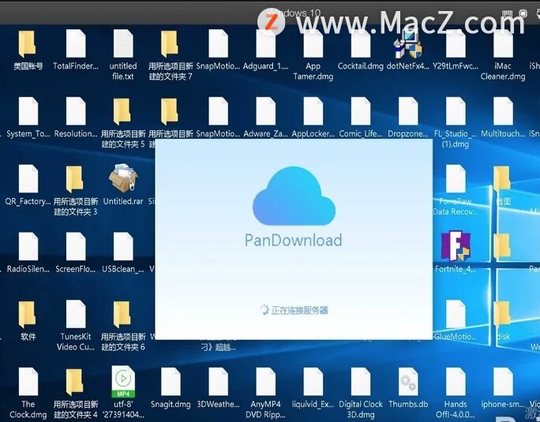Screen dimensions: 540x422
Task: Select the liquivid_Ex file icon
Action: coord(313,382)
